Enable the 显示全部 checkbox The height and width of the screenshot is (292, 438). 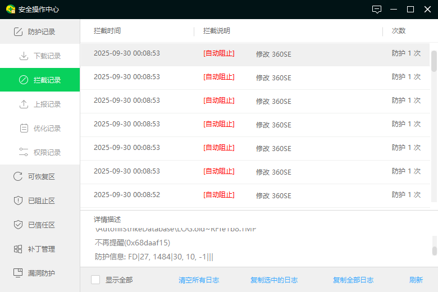95,280
